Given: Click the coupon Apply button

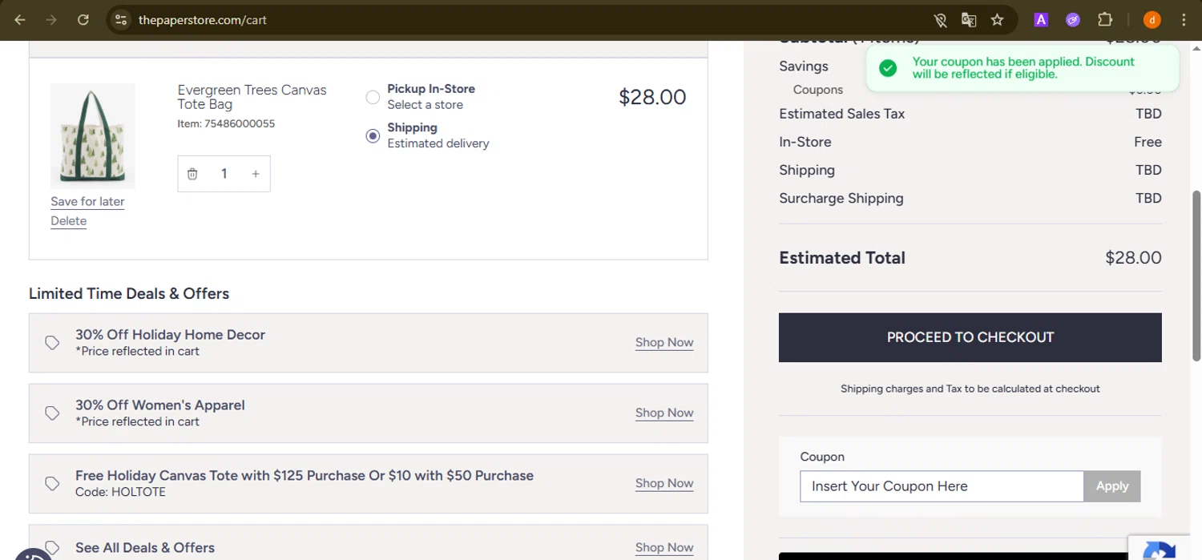Looking at the screenshot, I should [x=1112, y=486].
